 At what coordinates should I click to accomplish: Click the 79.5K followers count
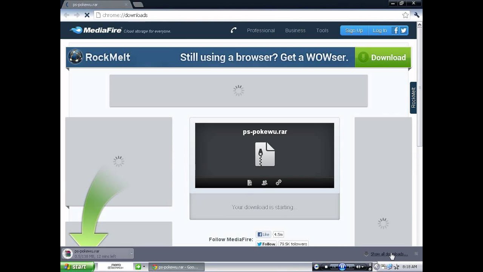[294, 244]
